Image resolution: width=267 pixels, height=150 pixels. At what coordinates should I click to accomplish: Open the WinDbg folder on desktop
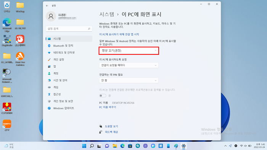[x=20, y=7]
